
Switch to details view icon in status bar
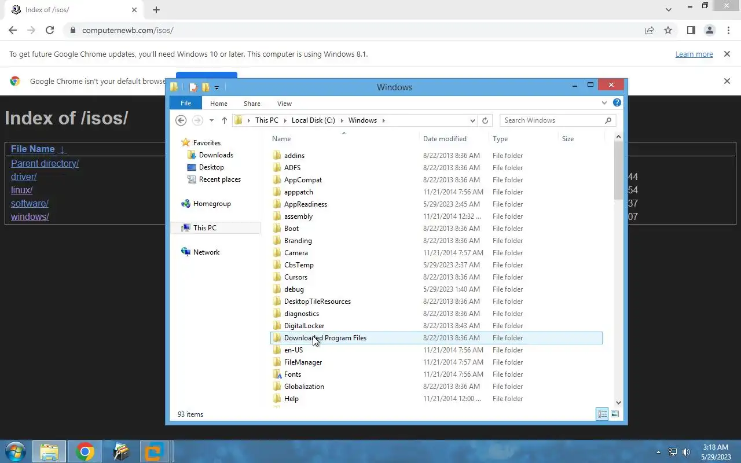coord(602,414)
